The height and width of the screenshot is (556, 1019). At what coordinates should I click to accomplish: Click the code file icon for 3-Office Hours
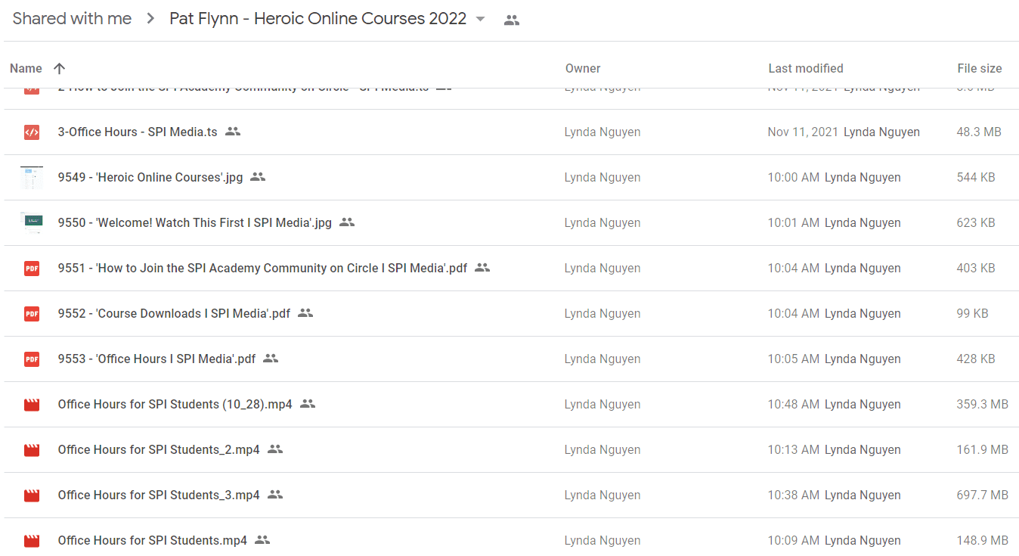(x=31, y=132)
